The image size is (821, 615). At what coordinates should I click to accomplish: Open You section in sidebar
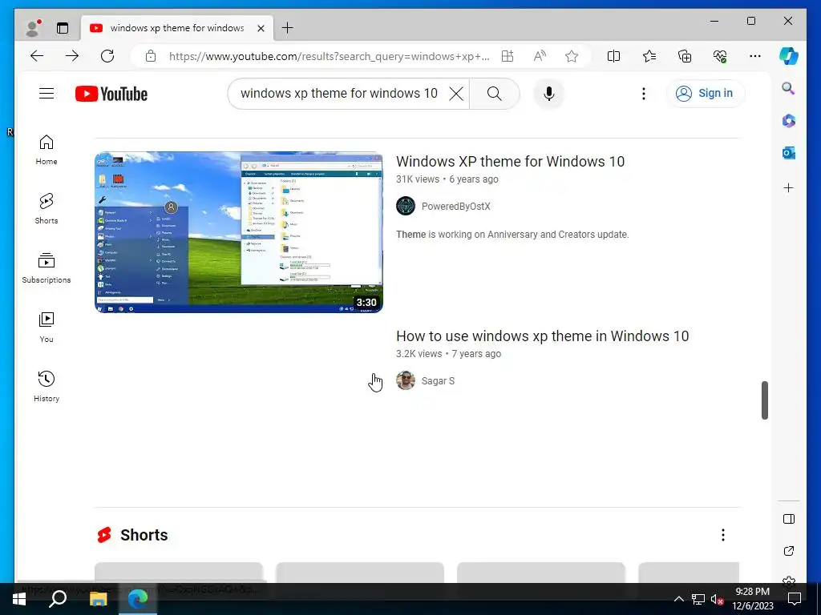47,328
